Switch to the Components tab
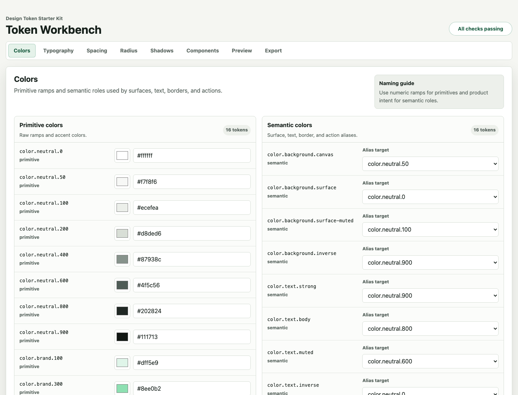The image size is (518, 395). click(203, 51)
